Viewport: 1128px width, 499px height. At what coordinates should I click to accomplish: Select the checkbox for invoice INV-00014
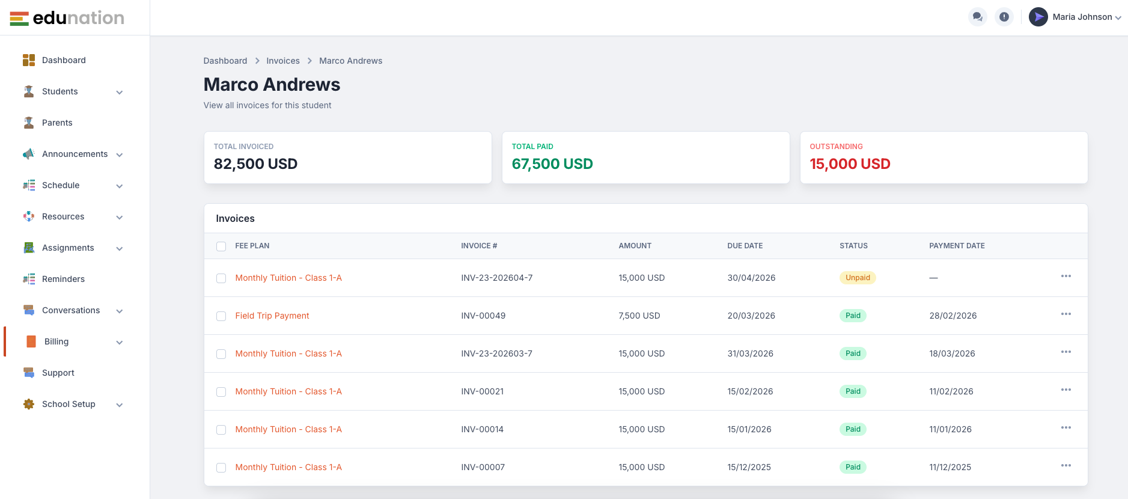[x=221, y=430]
